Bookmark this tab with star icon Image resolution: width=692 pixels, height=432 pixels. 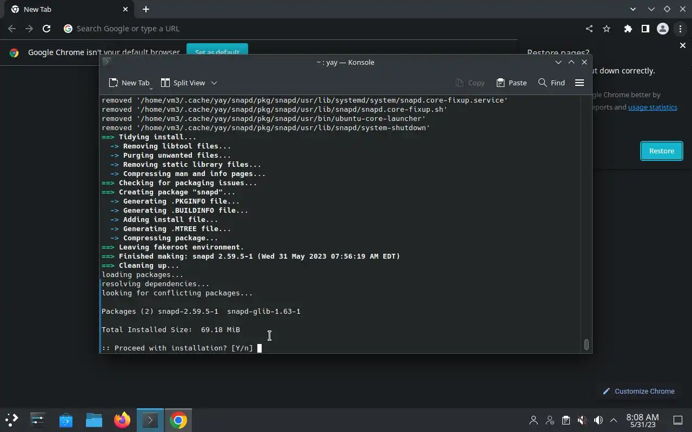[607, 29]
